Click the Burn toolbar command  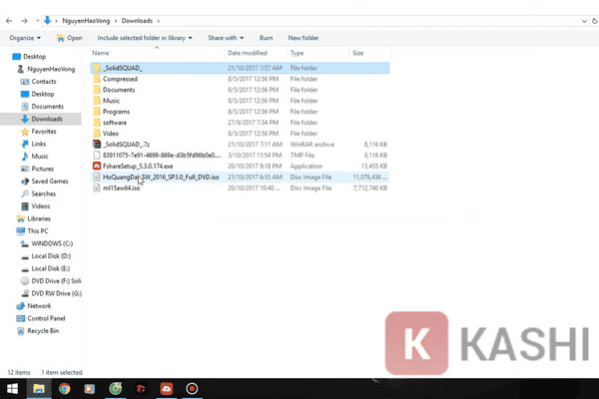(x=266, y=38)
